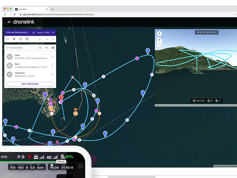Tap the HD video signal icon on phone
The image size is (237, 178).
click(x=52, y=157)
